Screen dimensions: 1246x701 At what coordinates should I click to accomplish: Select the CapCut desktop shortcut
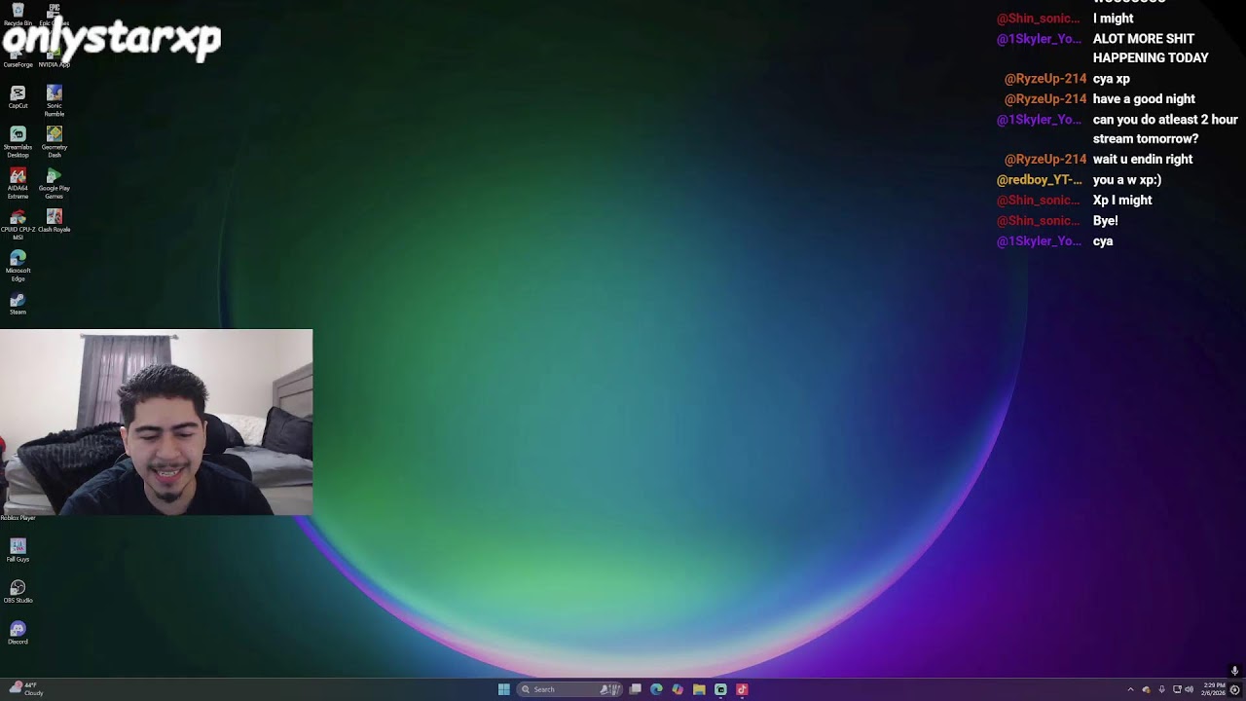point(18,97)
